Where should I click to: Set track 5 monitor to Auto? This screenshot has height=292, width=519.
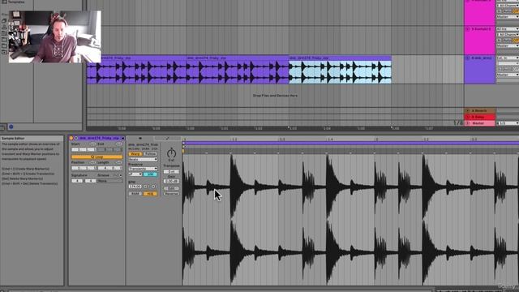[x=507, y=40]
